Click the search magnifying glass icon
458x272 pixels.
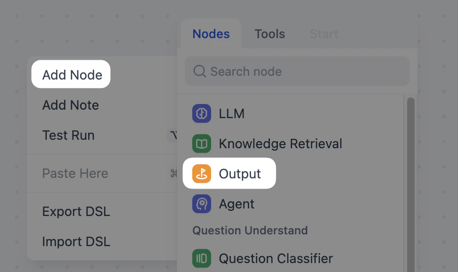click(199, 71)
